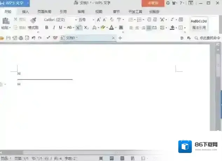Click the 格式刷 label button
This screenshot has height=161, width=222.
coord(33,28)
